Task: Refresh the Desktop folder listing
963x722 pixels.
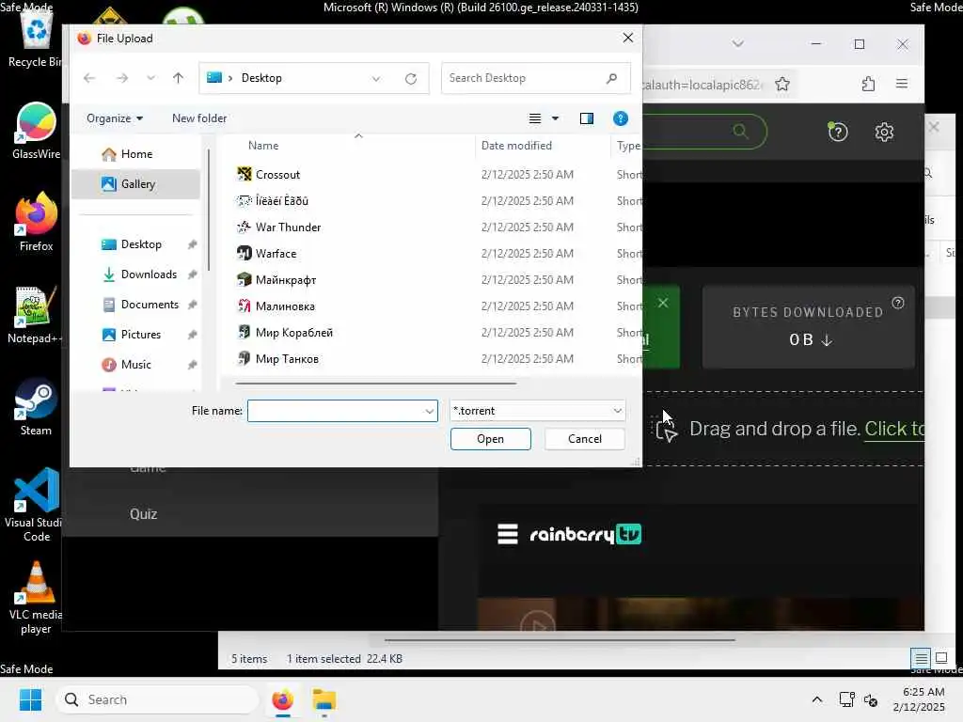Action: [x=411, y=79]
